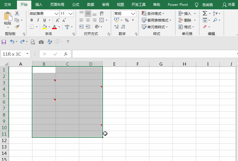Click the Paste clipboard icon
238x161 pixels.
click(x=8, y=16)
